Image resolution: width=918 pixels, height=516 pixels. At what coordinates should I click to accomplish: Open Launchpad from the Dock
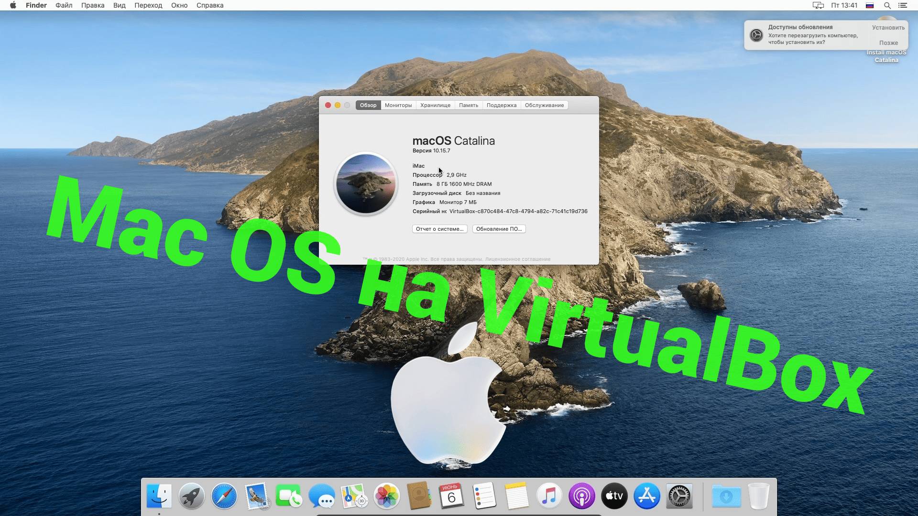(x=190, y=496)
